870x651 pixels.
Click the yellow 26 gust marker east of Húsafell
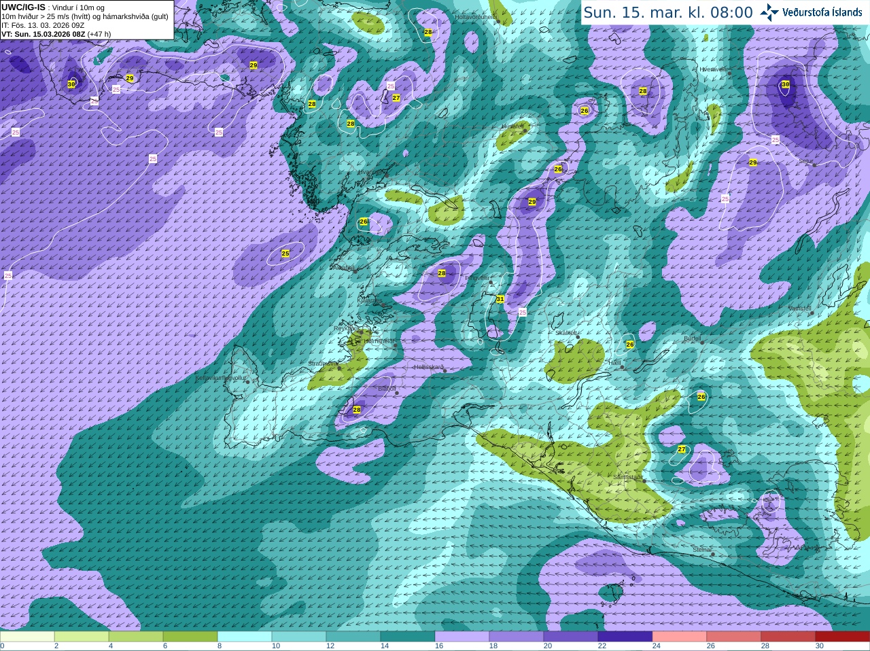pos(585,111)
